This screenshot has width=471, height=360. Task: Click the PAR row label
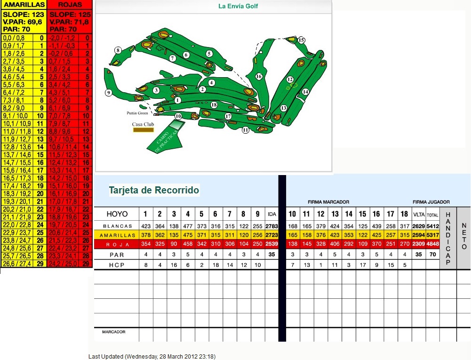pyautogui.click(x=117, y=255)
